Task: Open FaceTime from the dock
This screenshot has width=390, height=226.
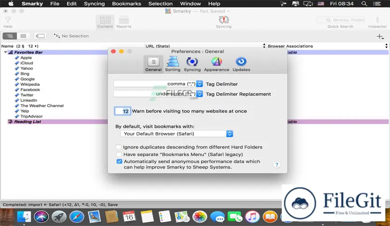Action: click(235, 217)
